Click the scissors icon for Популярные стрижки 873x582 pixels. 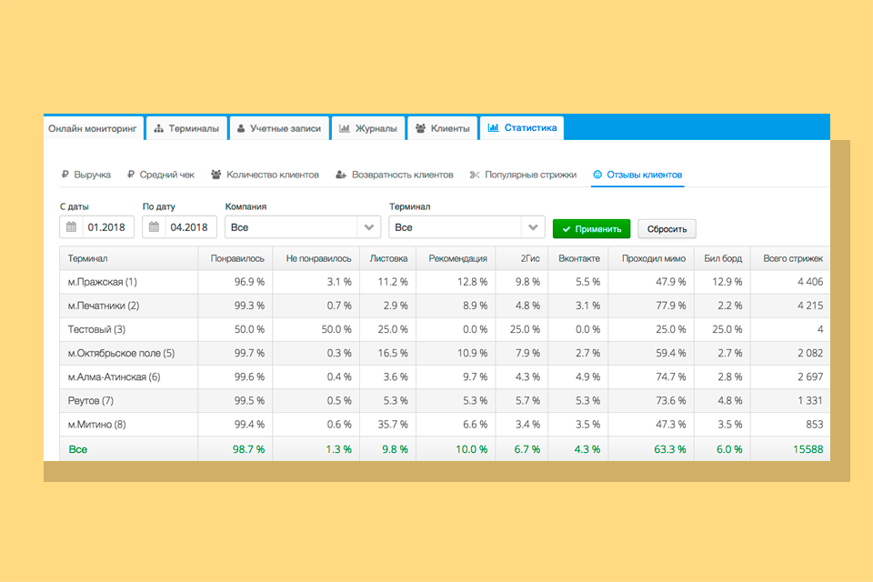[474, 175]
